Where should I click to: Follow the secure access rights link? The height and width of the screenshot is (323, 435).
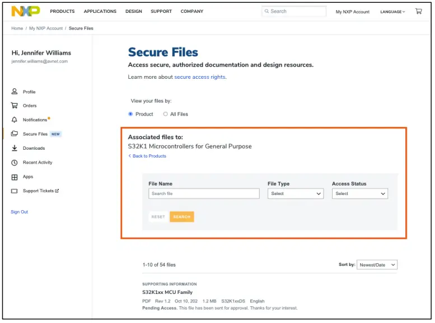coord(200,77)
